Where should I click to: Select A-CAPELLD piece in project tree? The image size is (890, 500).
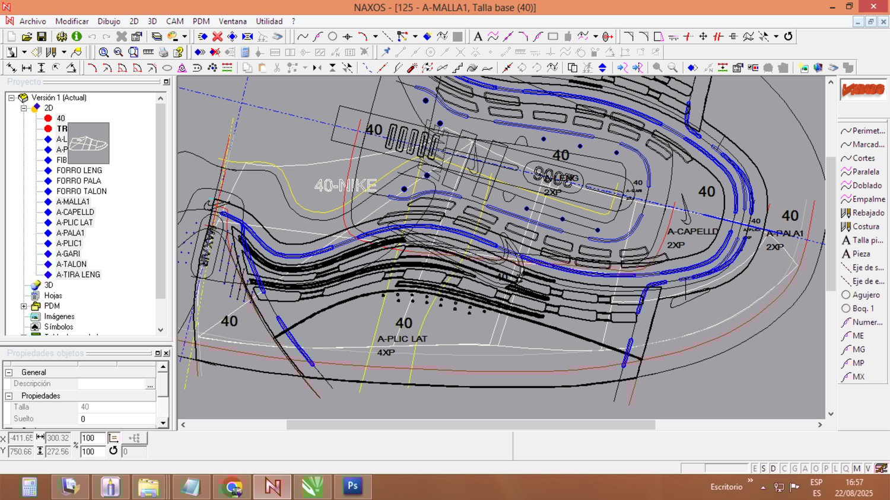75,212
